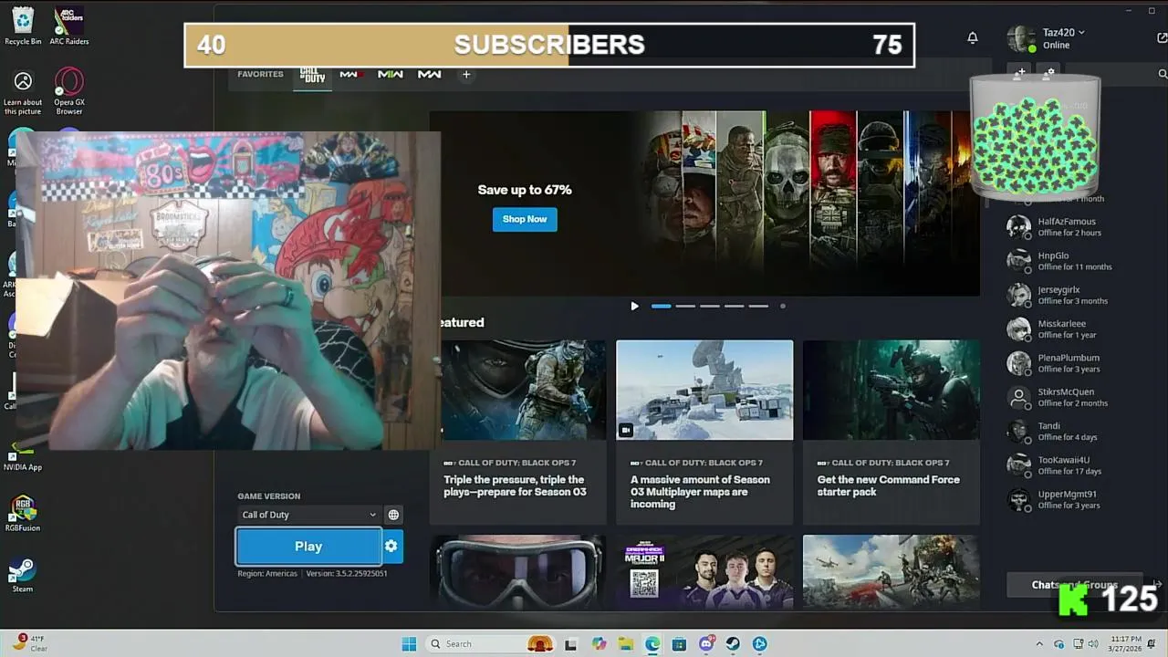Open the taskbar weather widget
The height and width of the screenshot is (657, 1168).
point(28,643)
